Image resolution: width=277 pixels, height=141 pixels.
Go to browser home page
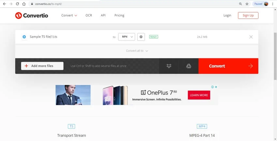(24, 4)
